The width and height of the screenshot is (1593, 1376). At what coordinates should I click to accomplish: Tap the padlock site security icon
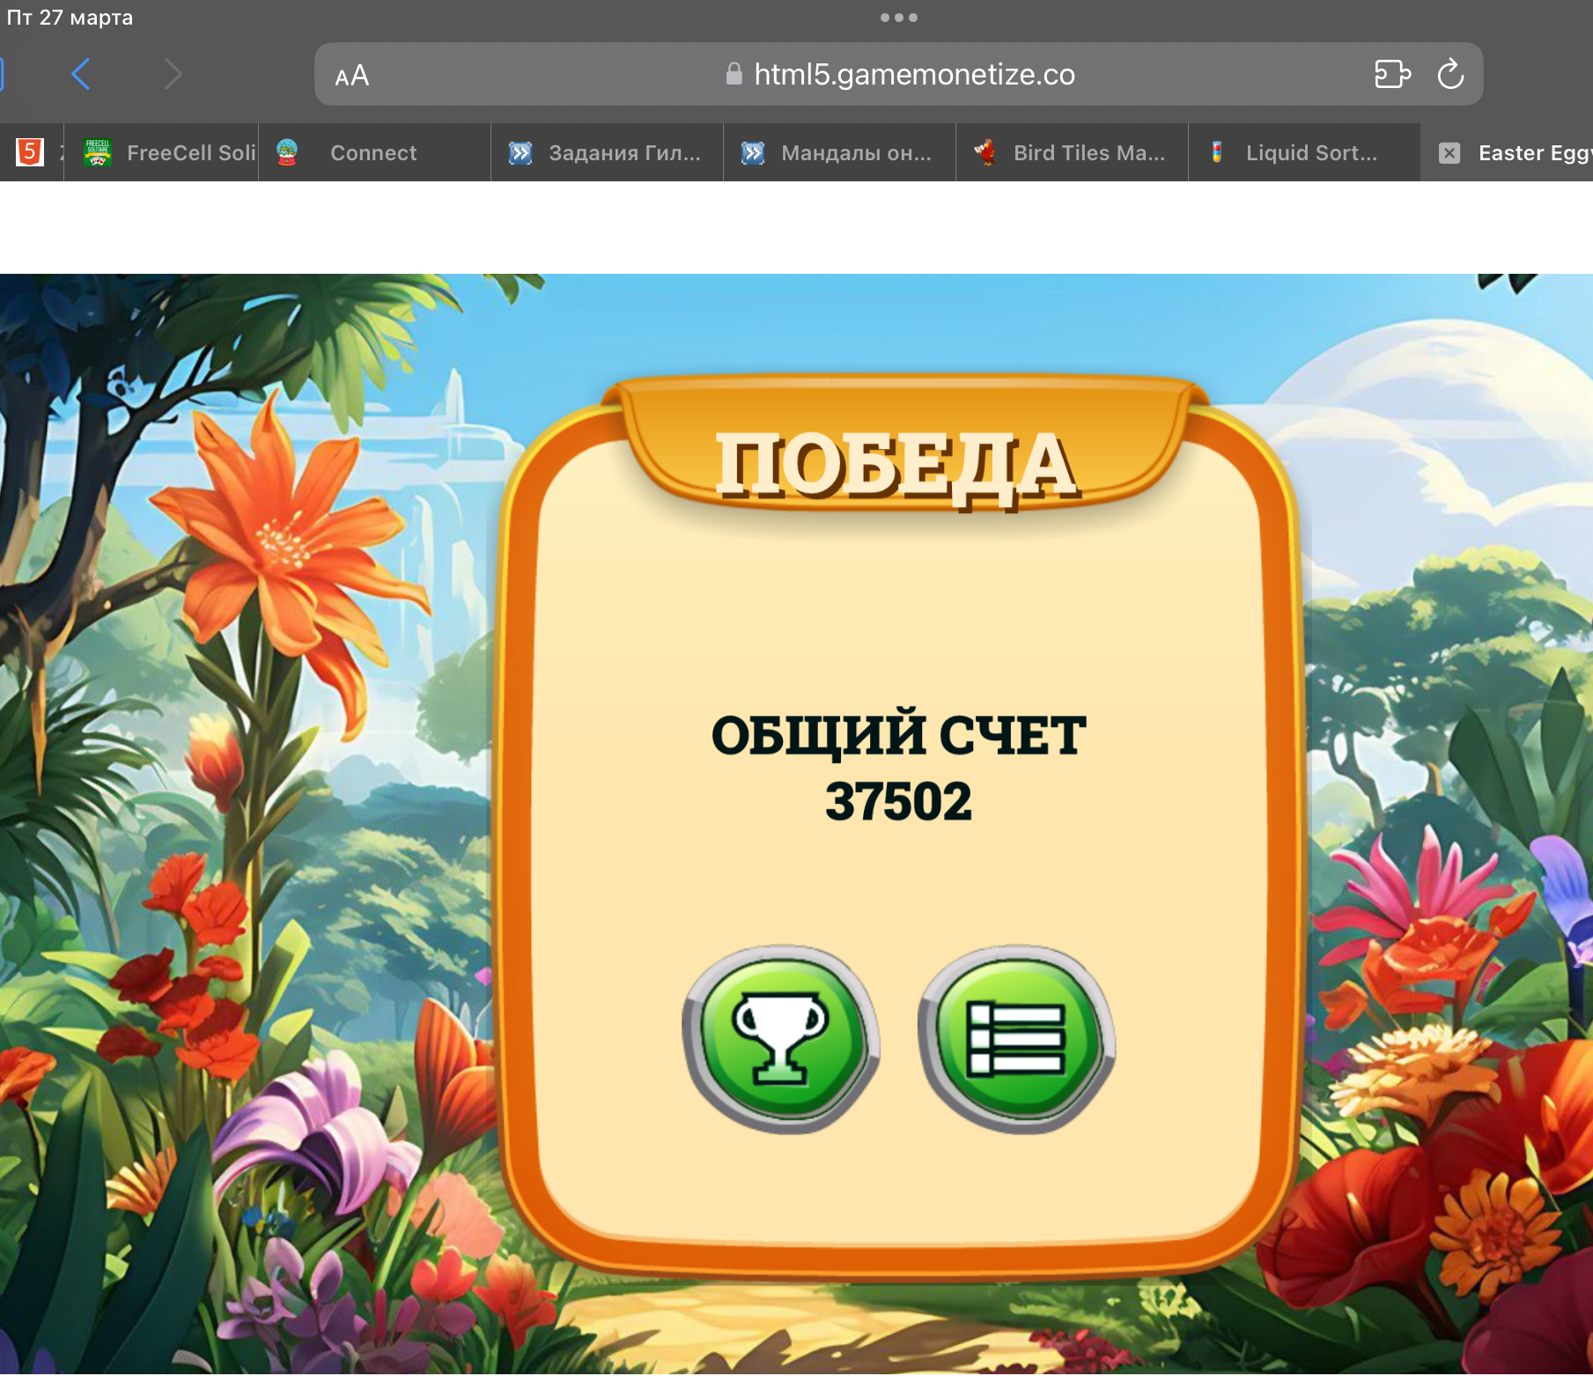pyautogui.click(x=734, y=75)
